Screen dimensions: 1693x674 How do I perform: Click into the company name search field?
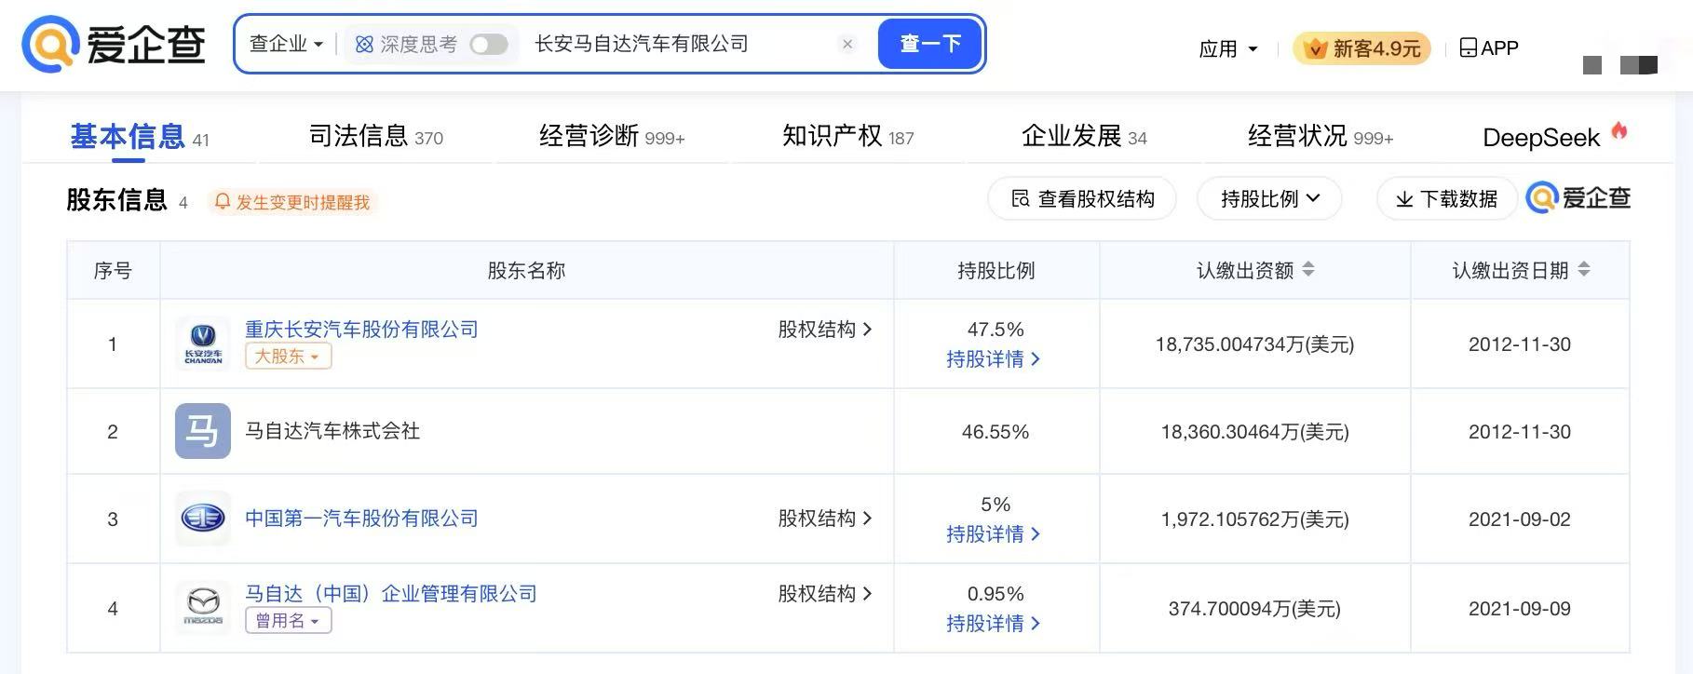point(680,44)
